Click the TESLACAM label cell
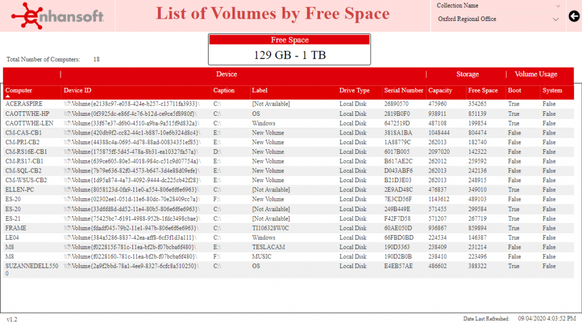This screenshot has height=327, width=582. pos(268,247)
